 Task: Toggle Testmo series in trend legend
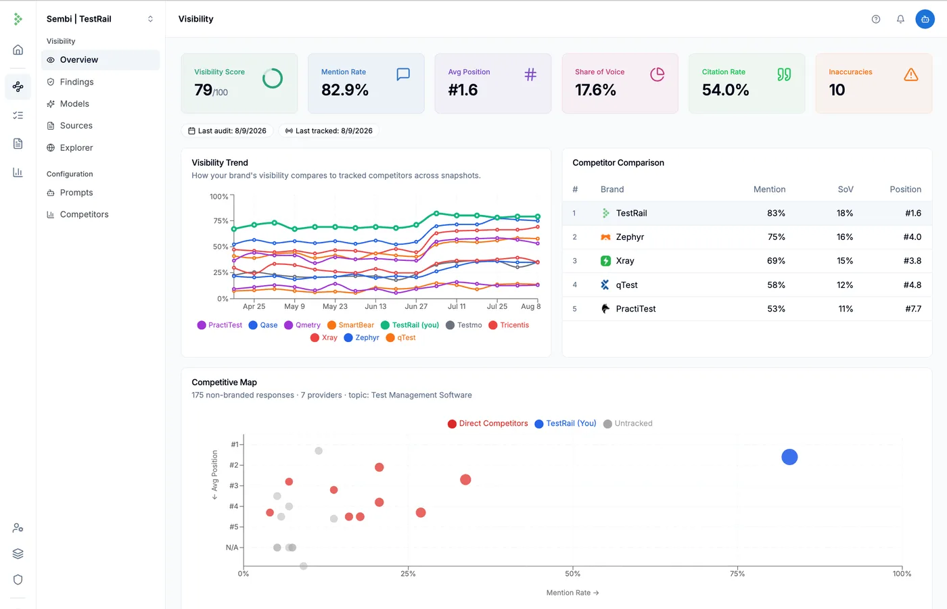(464, 325)
